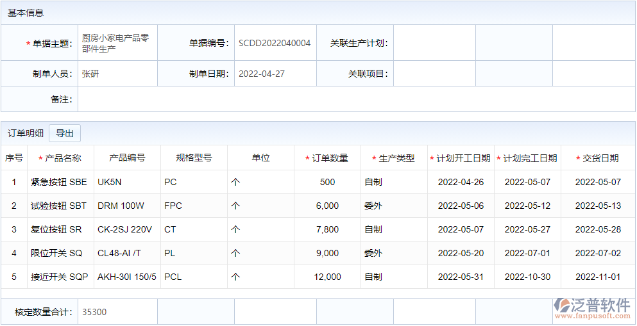Click the 产品编号 column header

(127, 158)
